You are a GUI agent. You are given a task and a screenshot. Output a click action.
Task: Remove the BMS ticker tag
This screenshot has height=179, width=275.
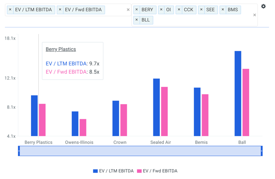223,9
